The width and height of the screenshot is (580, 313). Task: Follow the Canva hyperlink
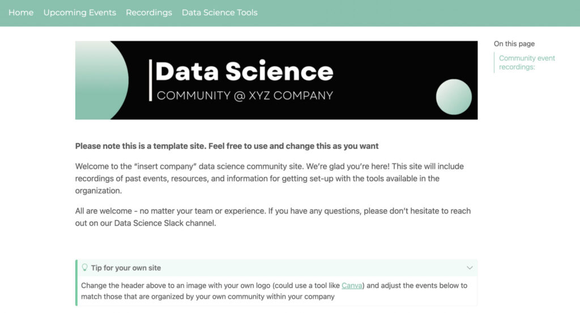(x=352, y=285)
